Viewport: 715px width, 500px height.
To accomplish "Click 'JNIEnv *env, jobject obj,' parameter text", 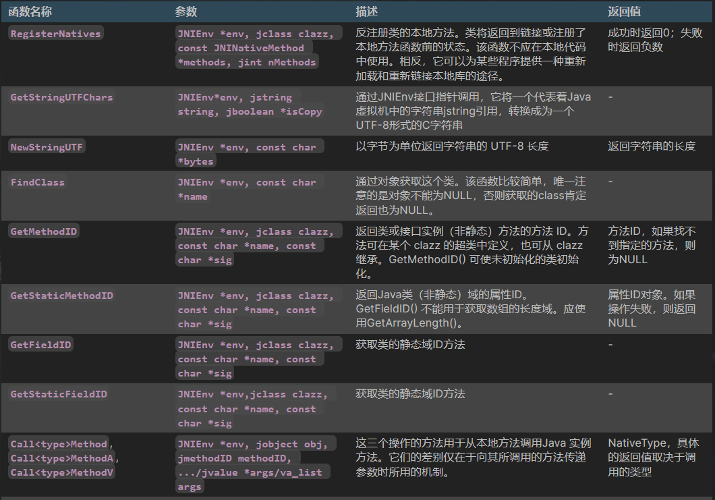I will pos(253,444).
